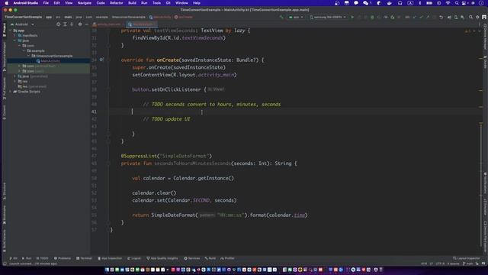The width and height of the screenshot is (488, 275).
Task: Click Collapse All icon in Project panel
Action: pyautogui.click(x=72, y=24)
